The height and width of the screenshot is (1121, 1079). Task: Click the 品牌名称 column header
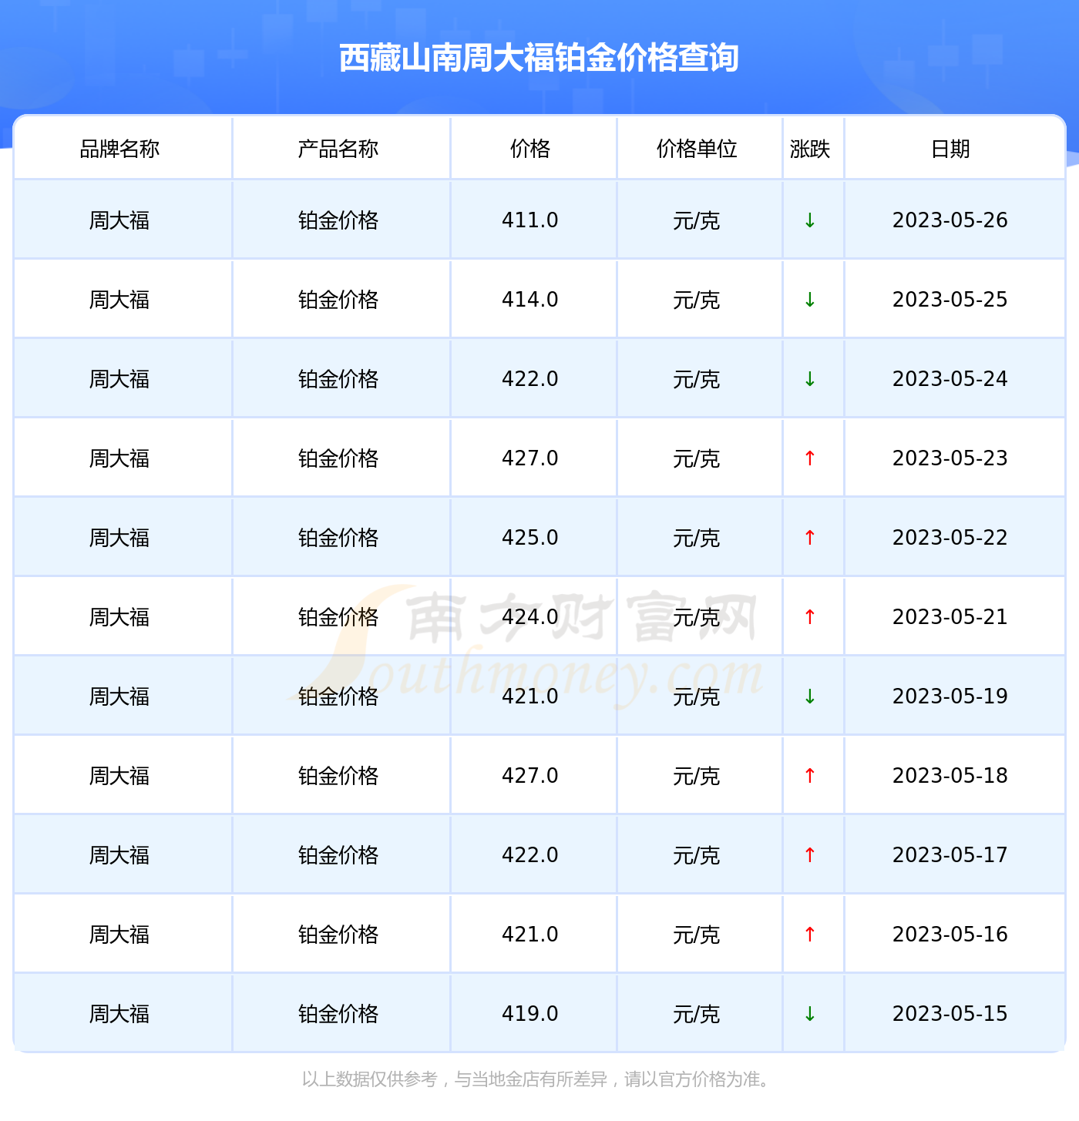(x=119, y=149)
